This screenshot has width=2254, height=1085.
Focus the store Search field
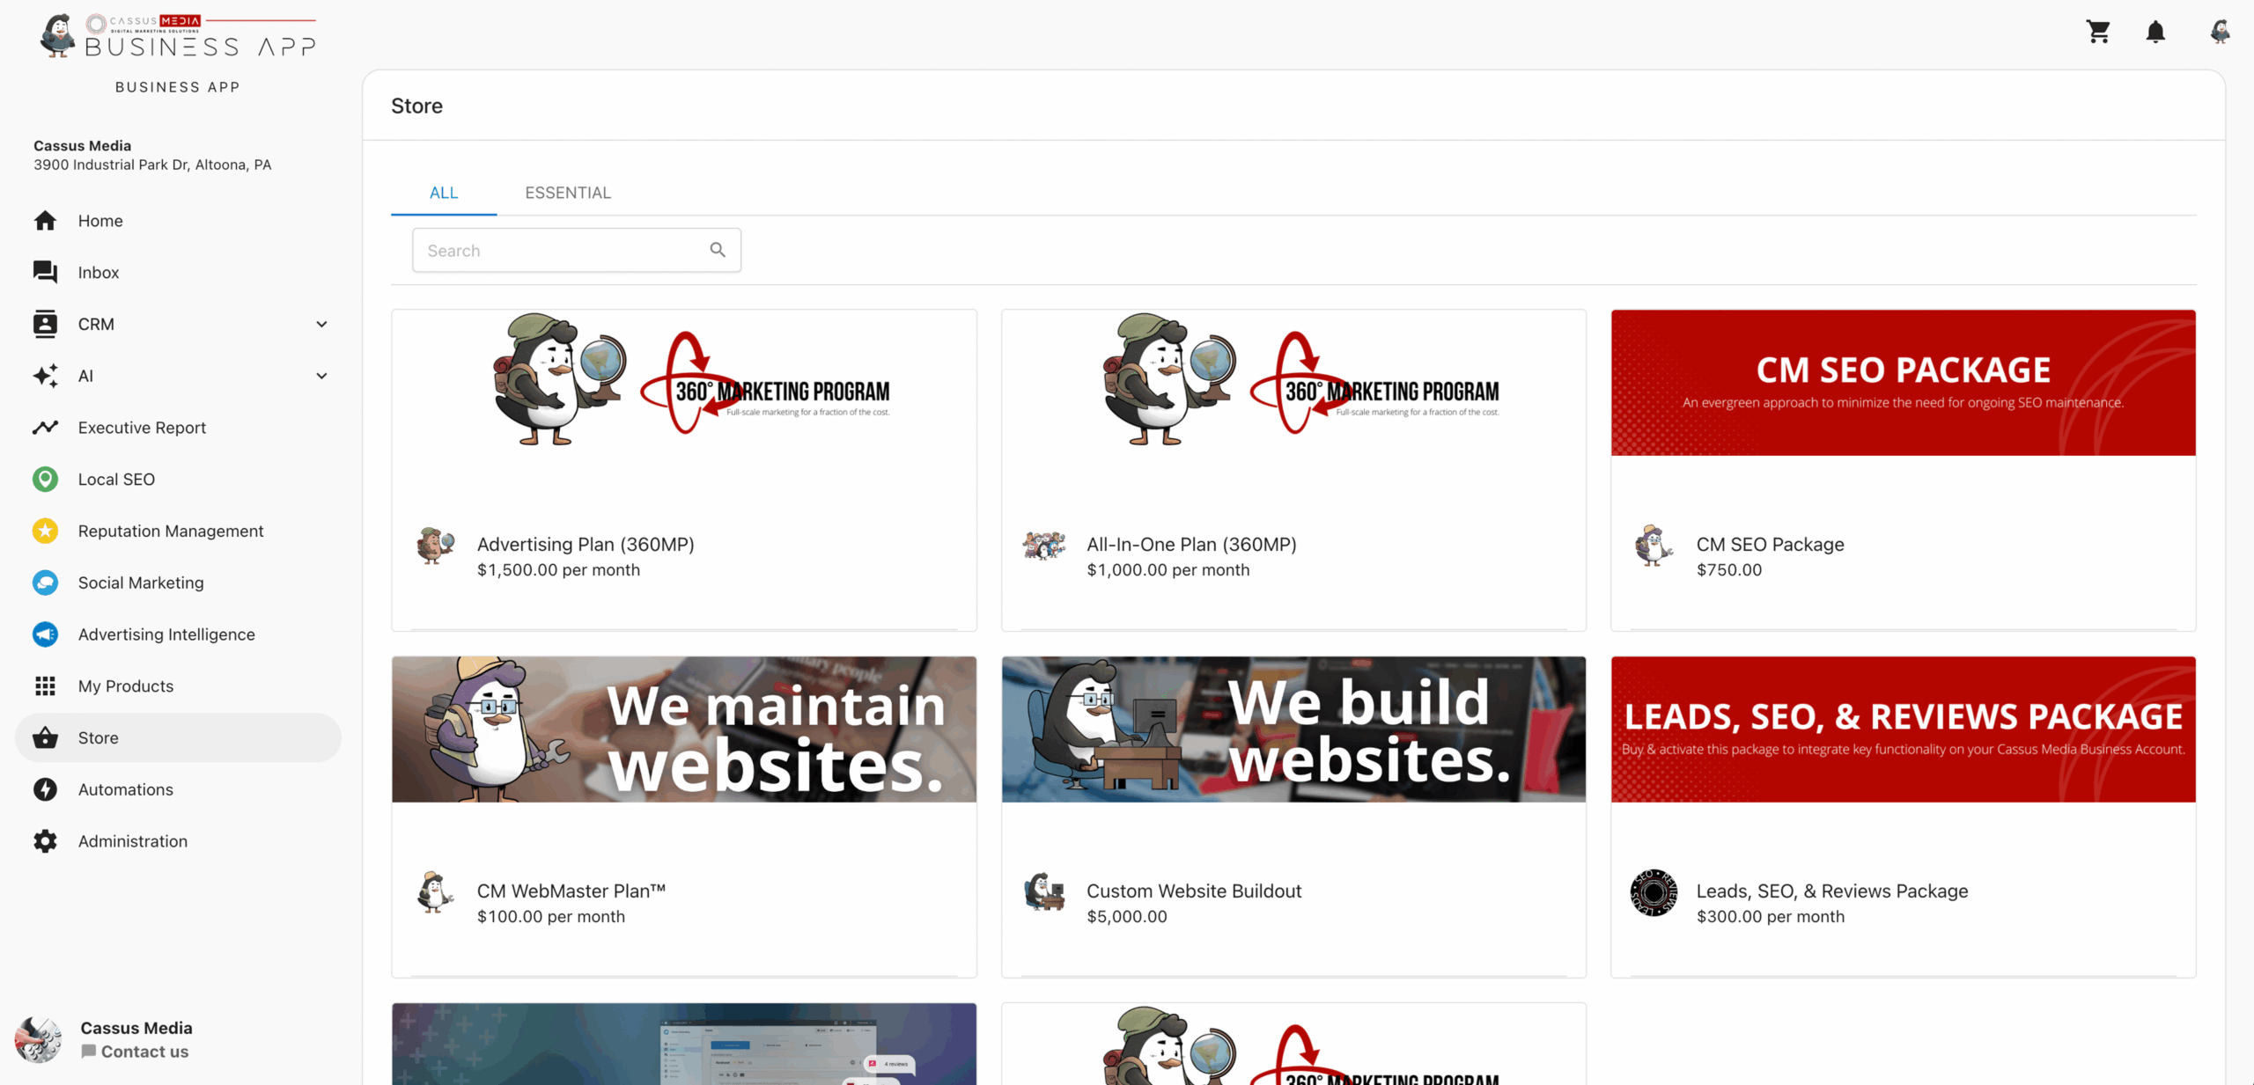(x=577, y=250)
